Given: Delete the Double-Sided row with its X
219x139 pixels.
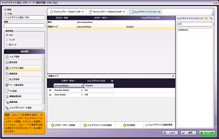Looking at the screenshot, I should coord(50,90).
